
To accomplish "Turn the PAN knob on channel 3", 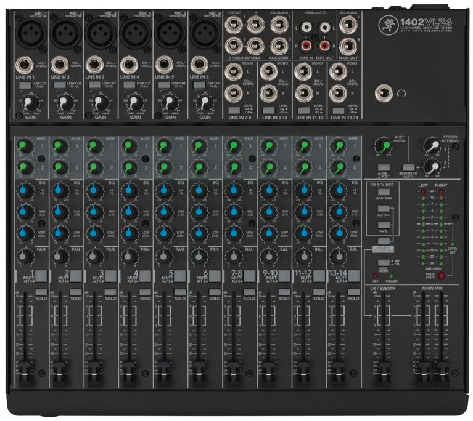I will (x=94, y=257).
